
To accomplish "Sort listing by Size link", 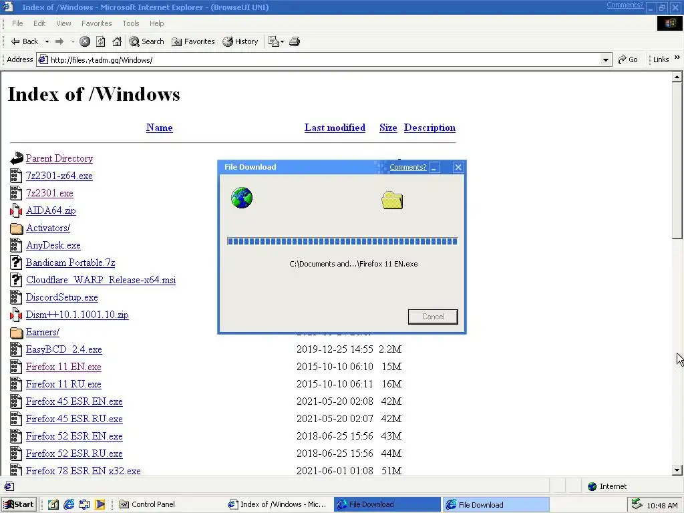I will coord(388,128).
